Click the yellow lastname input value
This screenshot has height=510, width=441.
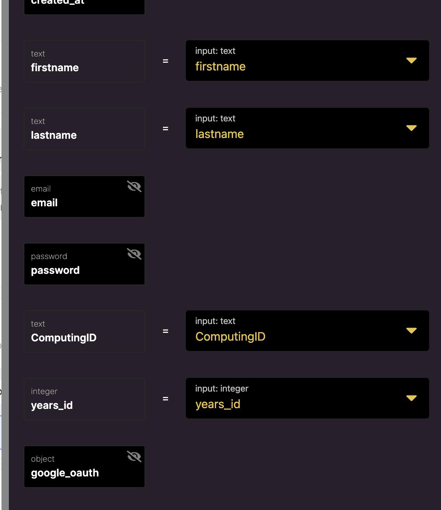219,134
